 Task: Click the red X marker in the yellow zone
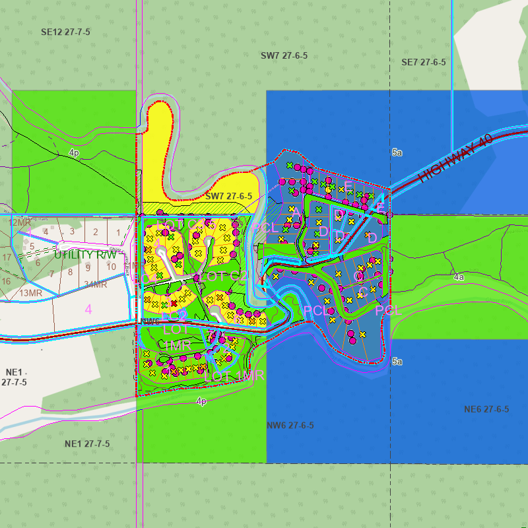coord(174,304)
